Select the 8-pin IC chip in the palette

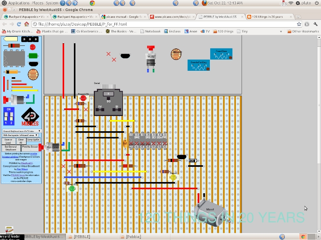(14, 58)
